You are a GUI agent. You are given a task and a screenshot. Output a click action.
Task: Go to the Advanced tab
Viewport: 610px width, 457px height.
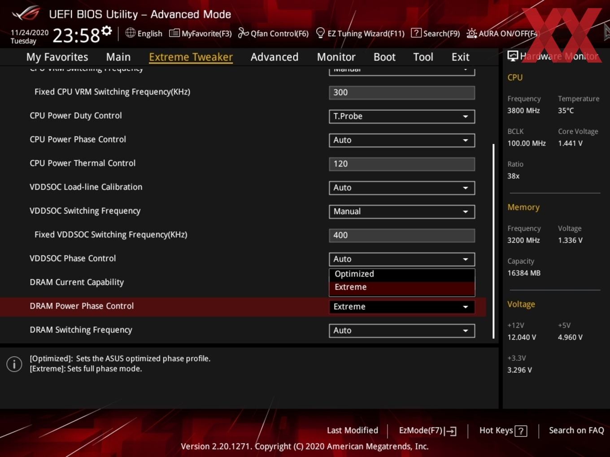[274, 57]
